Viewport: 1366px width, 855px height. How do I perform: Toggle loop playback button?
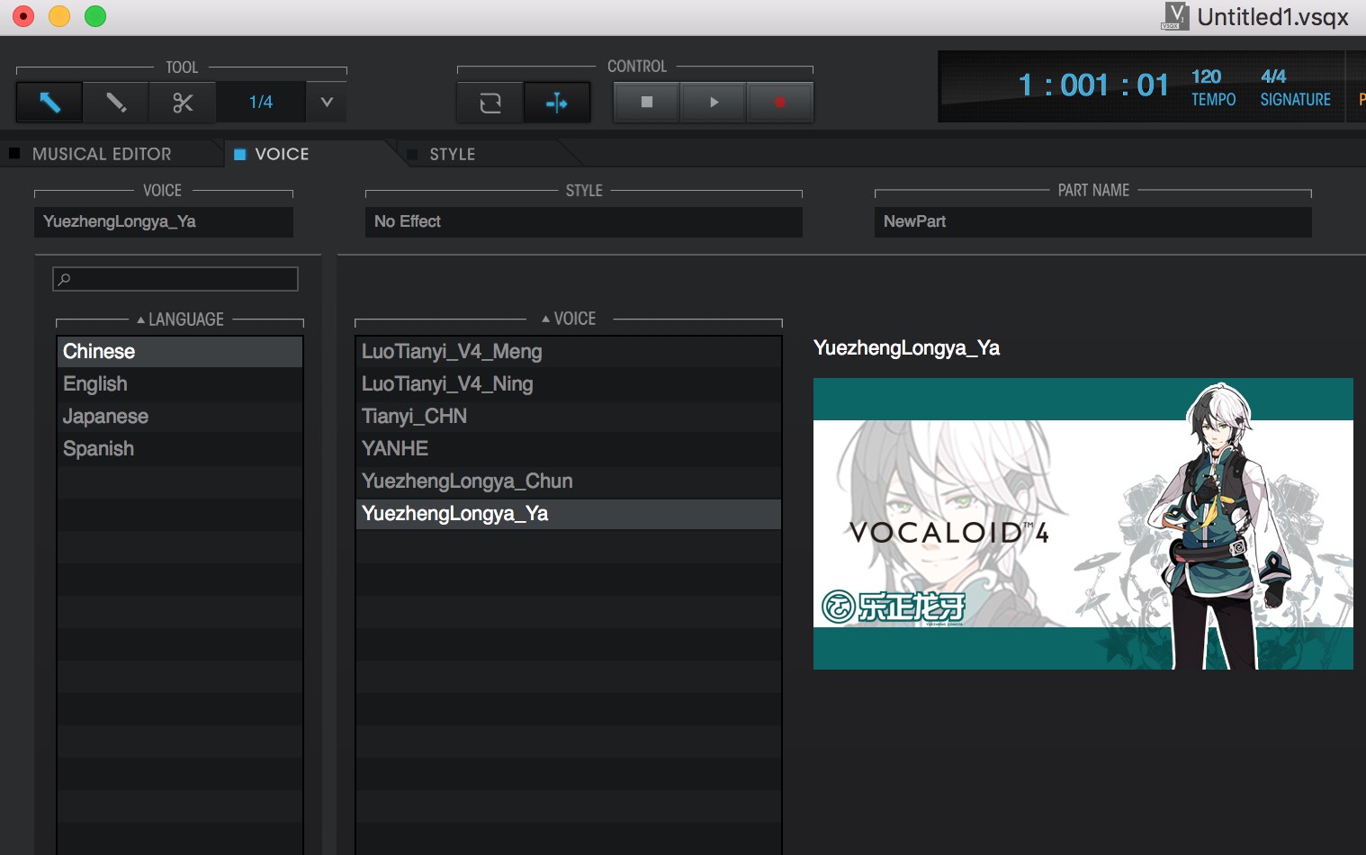[x=490, y=103]
